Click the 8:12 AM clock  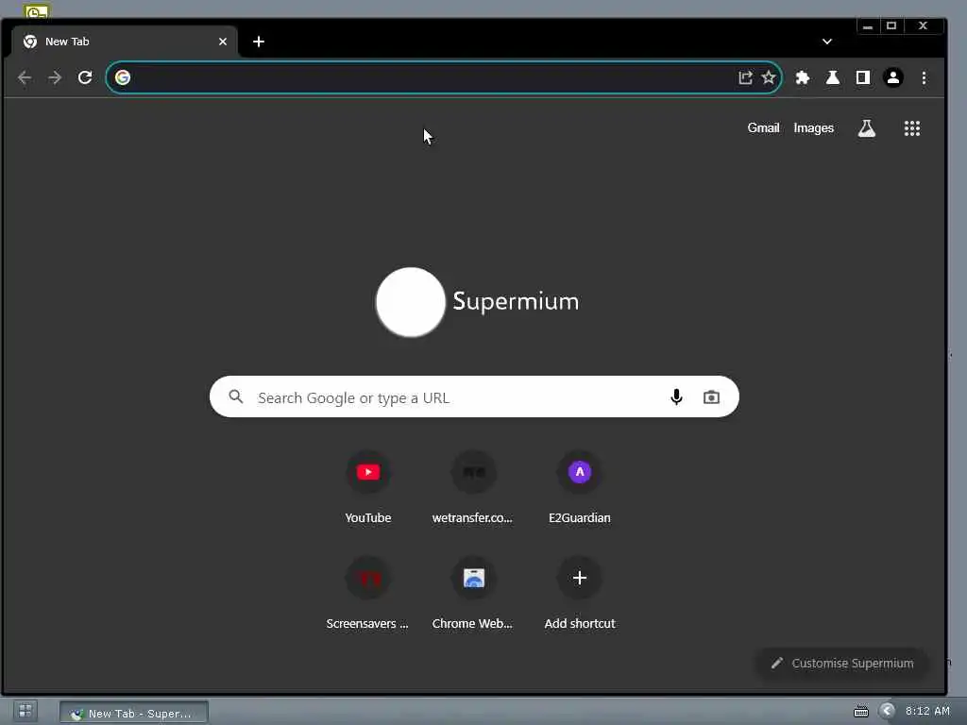tap(927, 711)
